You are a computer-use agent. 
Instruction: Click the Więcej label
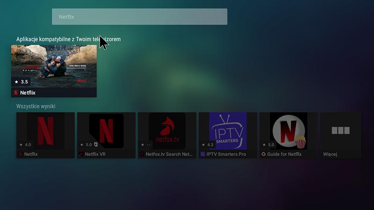pyautogui.click(x=330, y=154)
